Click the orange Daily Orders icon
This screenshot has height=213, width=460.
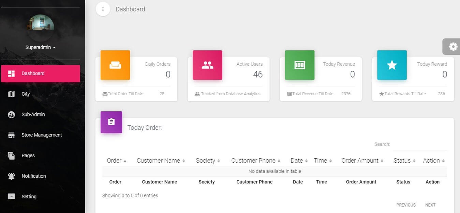click(x=115, y=65)
